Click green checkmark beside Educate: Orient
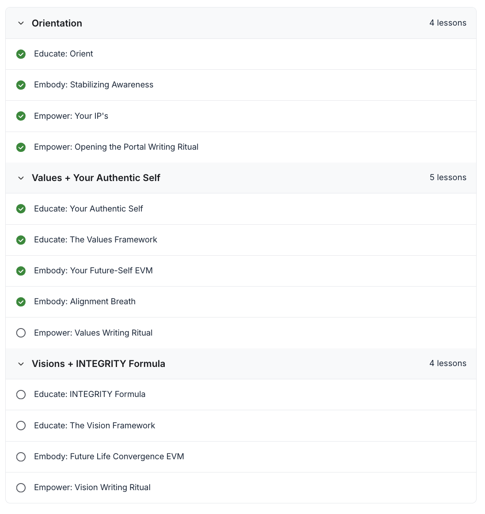The image size is (485, 514). (21, 54)
